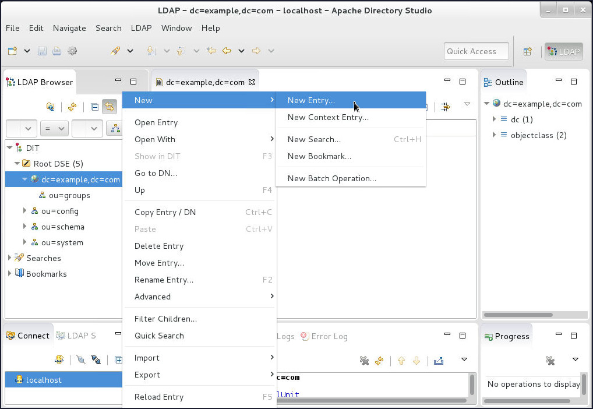
Task: Choose New Context Entry... from the submenu
Action: pos(351,117)
